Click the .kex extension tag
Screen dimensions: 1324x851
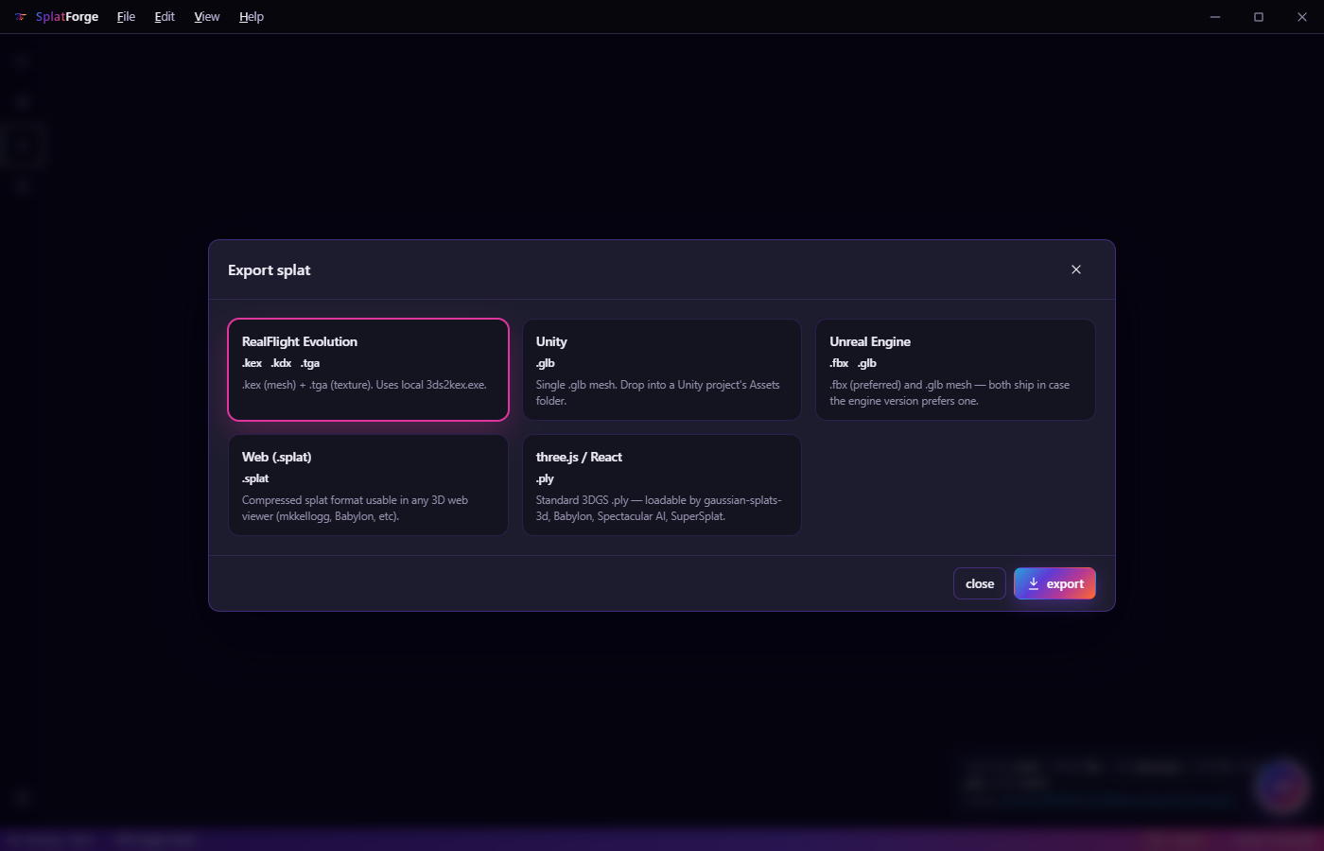point(253,363)
